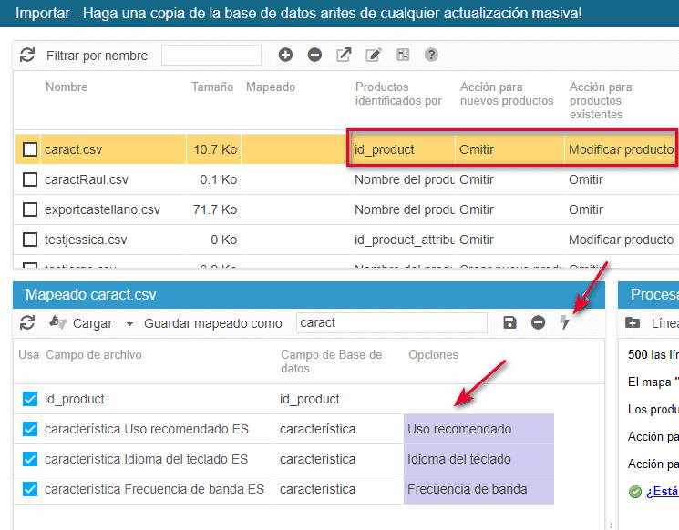Open 'Modificar producto' action cell for caract.csv
Image resolution: width=679 pixels, height=530 pixels.
point(620,149)
